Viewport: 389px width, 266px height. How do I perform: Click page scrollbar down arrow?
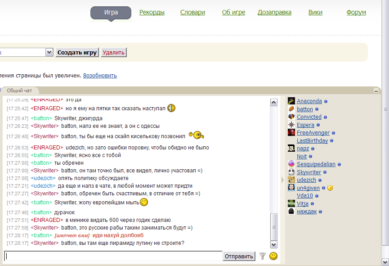(x=385, y=262)
